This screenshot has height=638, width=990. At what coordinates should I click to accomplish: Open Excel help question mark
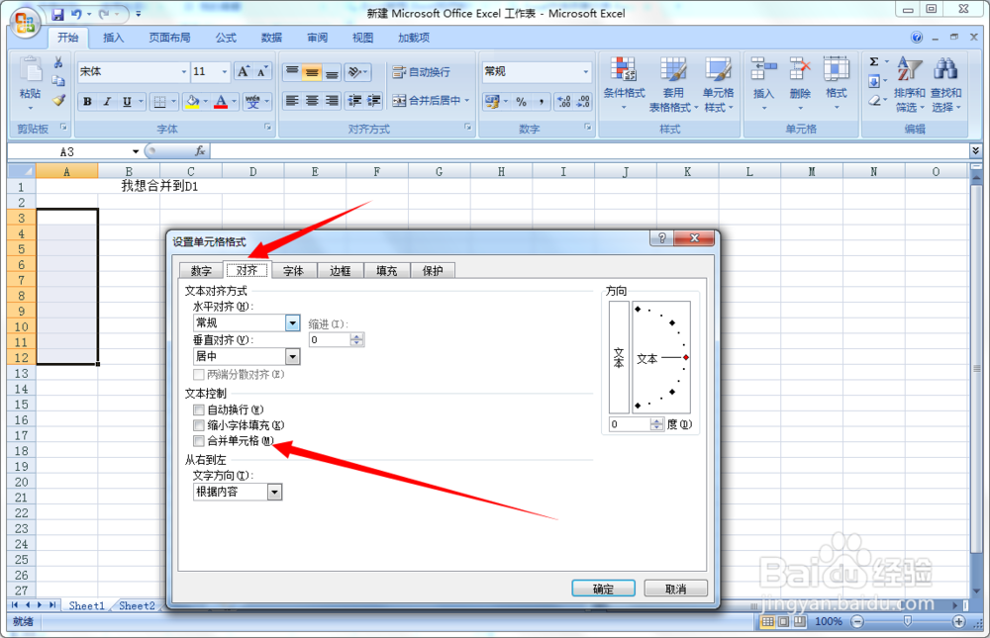[x=917, y=38]
